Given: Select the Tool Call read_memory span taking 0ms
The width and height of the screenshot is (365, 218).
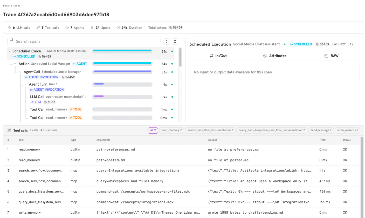Looking at the screenshot, I should [91, 118].
